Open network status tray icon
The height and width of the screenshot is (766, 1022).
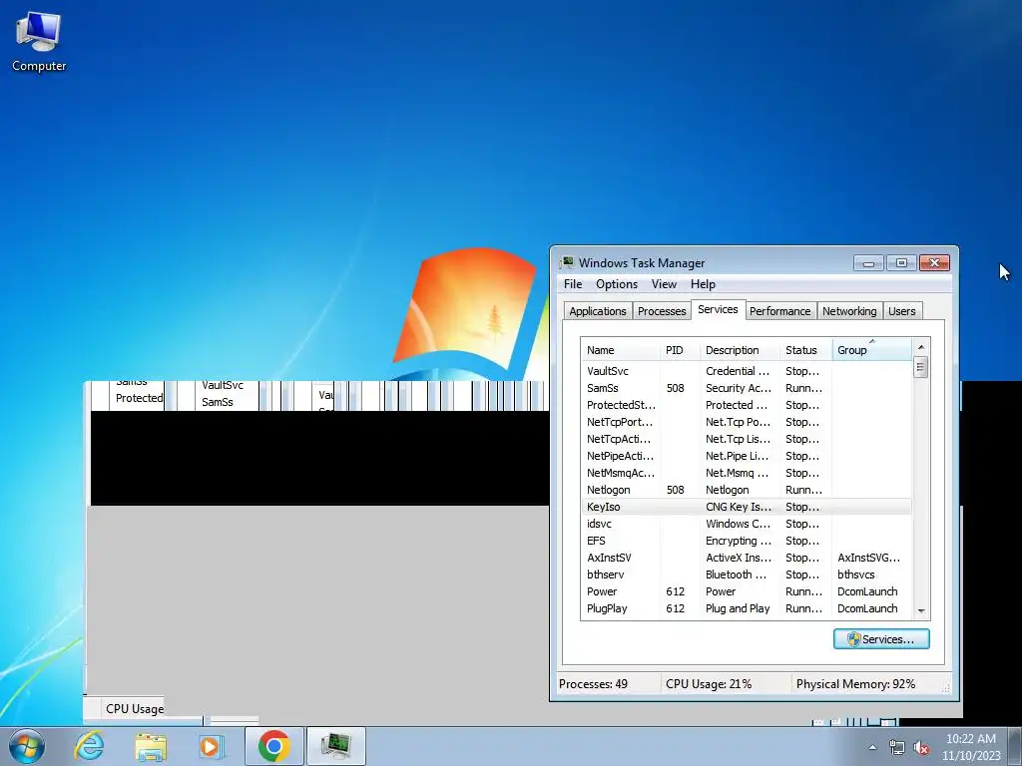tap(897, 747)
